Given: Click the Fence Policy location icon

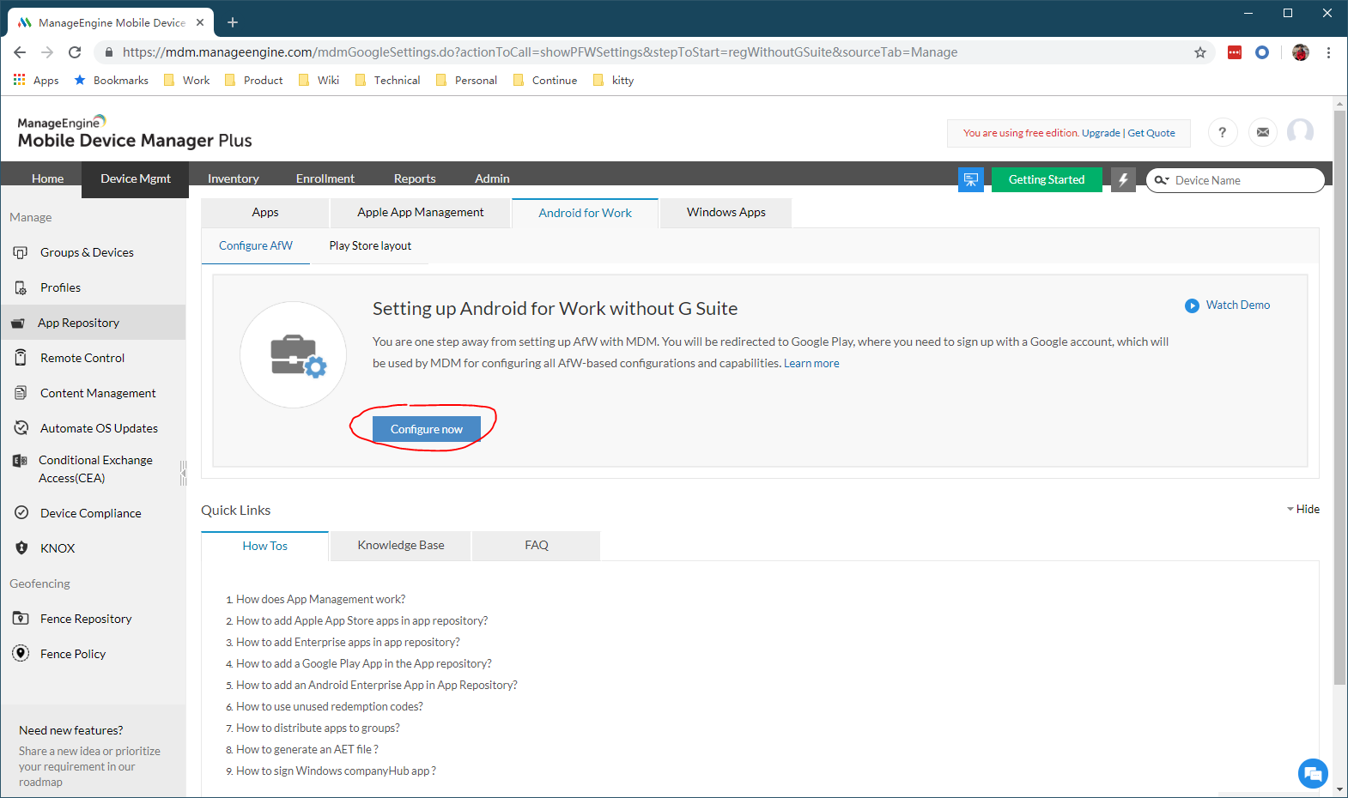Looking at the screenshot, I should (x=21, y=654).
